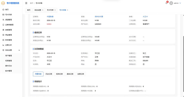
Task: Click the orange app logo icon
Action: pyautogui.click(x=3, y=3)
